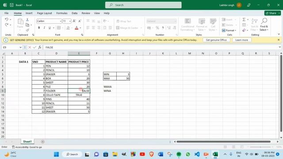
Task: Open WhatsApp from the taskbar
Action: 188,154
